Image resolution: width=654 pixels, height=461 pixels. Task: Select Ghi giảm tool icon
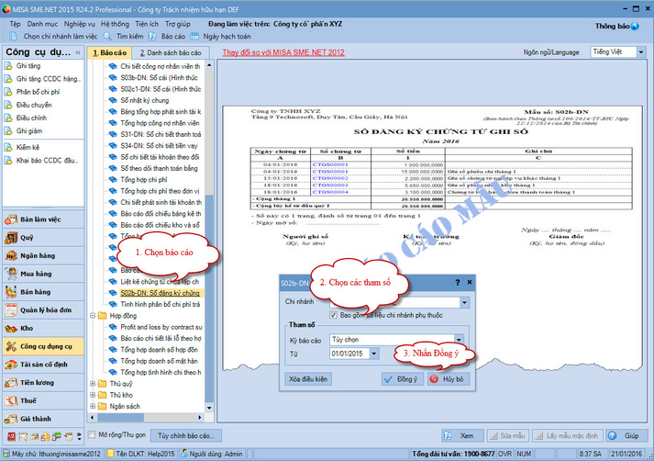pyautogui.click(x=8, y=131)
